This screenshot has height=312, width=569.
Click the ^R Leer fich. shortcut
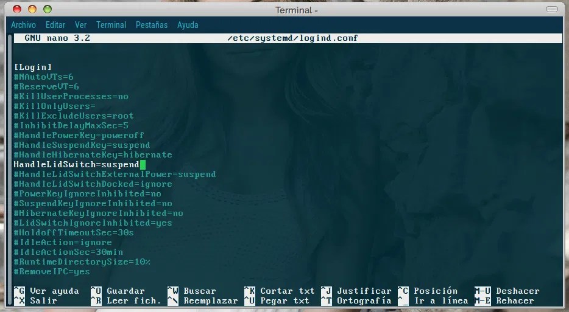click(x=125, y=301)
